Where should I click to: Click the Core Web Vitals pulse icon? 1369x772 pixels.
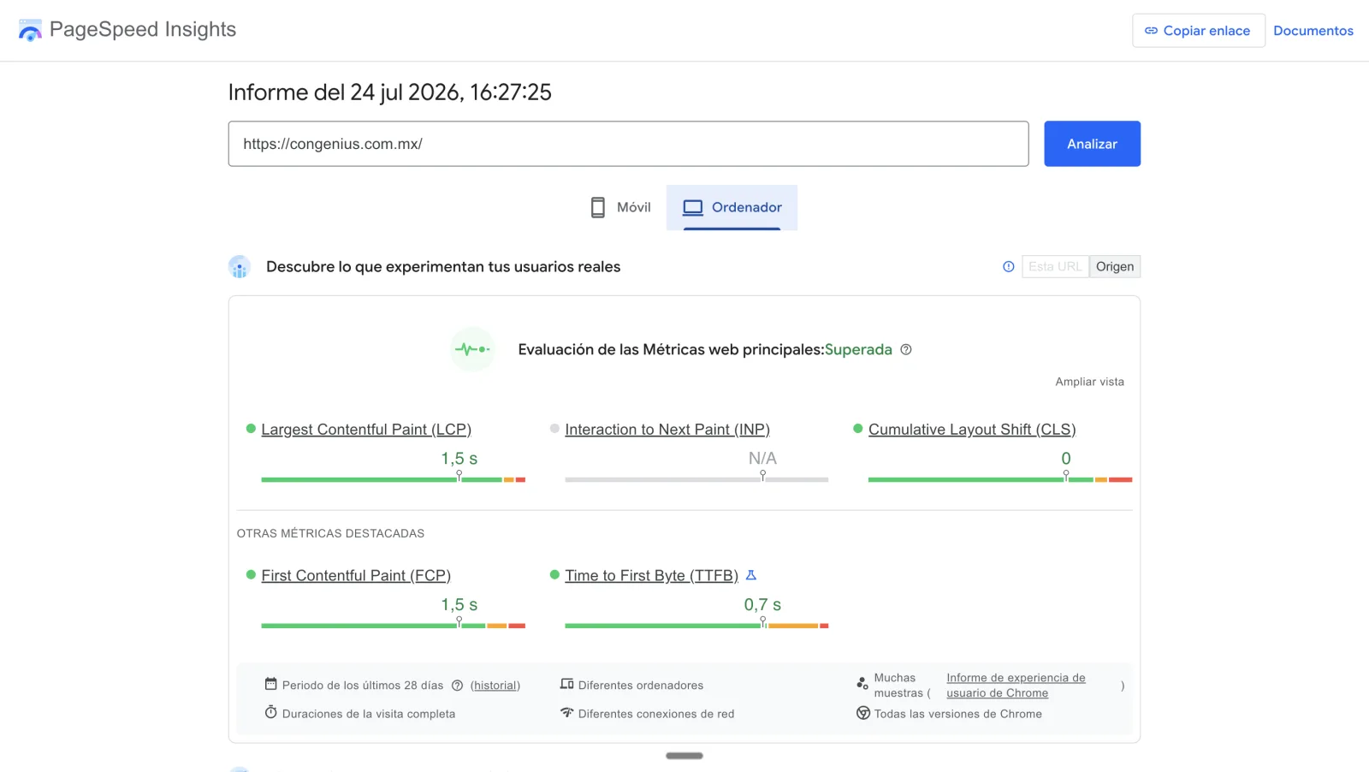pyautogui.click(x=472, y=349)
